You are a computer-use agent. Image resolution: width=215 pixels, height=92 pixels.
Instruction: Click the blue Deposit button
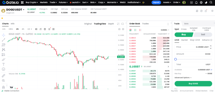156,2
